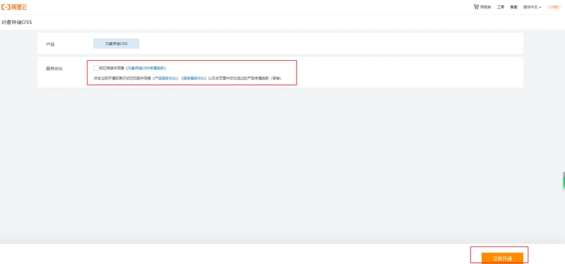
Task: Open the blurred user account menu
Action: coord(554,7)
